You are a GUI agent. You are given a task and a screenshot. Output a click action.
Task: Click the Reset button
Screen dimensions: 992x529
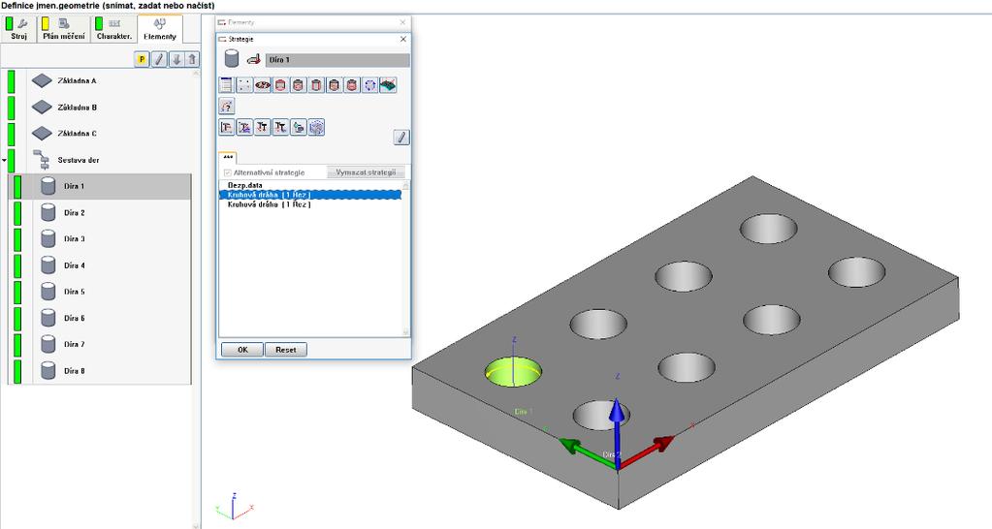click(285, 350)
